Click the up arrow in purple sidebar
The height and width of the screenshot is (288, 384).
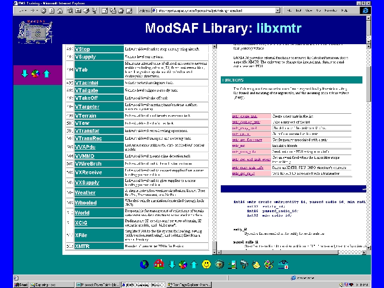click(x=47, y=73)
